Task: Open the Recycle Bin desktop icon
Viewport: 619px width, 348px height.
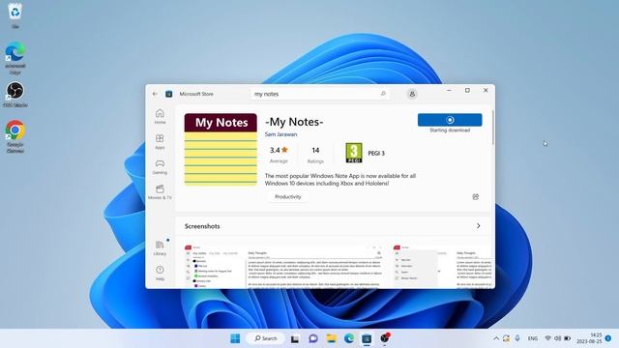Action: [x=15, y=15]
